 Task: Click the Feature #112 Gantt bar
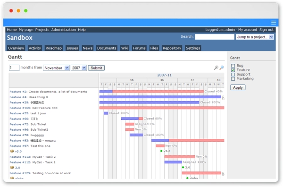tap(173, 162)
